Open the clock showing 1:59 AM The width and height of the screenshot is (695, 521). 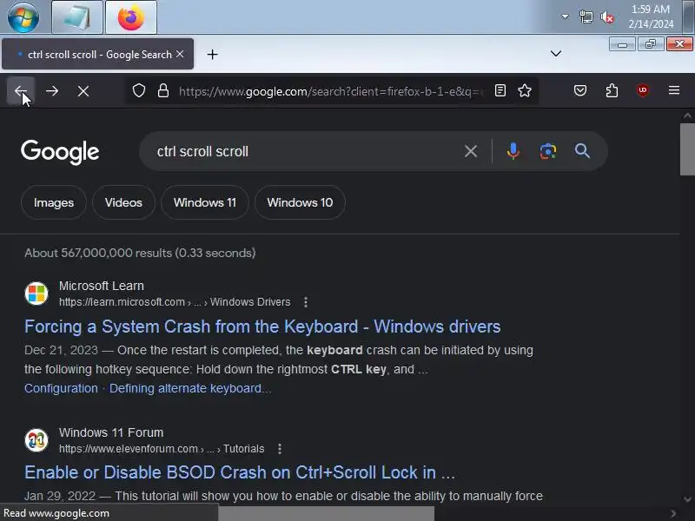(651, 16)
